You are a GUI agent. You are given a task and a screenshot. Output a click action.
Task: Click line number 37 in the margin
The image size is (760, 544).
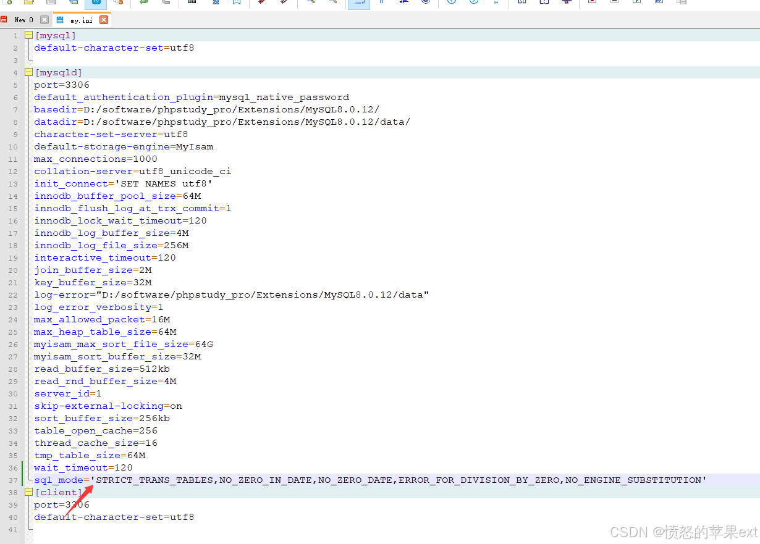[14, 480]
